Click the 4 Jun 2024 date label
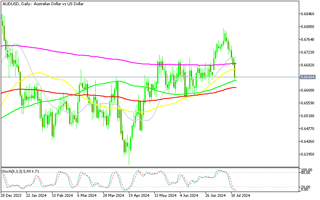Screen dimensions: 320x200 [x=189, y=196]
